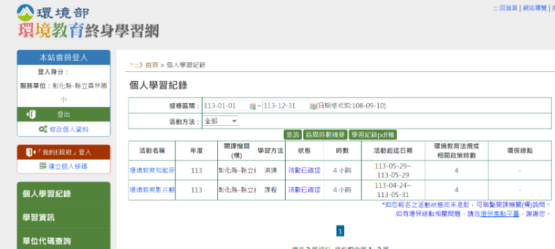555x249 pixels.
Task: Click the 個人學習紀錄 page heading
Action: point(158,85)
